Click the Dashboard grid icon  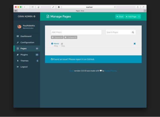(x=18, y=36)
